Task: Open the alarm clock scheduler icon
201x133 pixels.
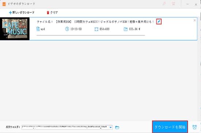Action: (194, 127)
